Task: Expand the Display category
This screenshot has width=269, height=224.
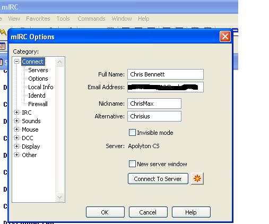Action: pos(16,147)
